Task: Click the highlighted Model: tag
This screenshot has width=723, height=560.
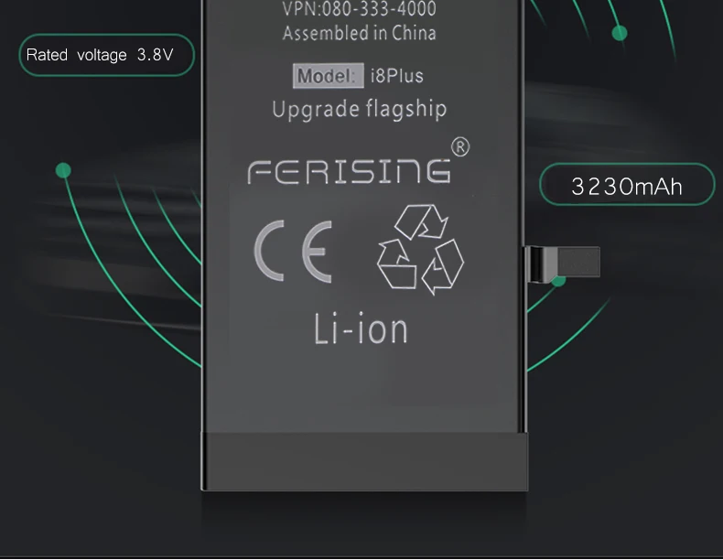Action: [329, 76]
